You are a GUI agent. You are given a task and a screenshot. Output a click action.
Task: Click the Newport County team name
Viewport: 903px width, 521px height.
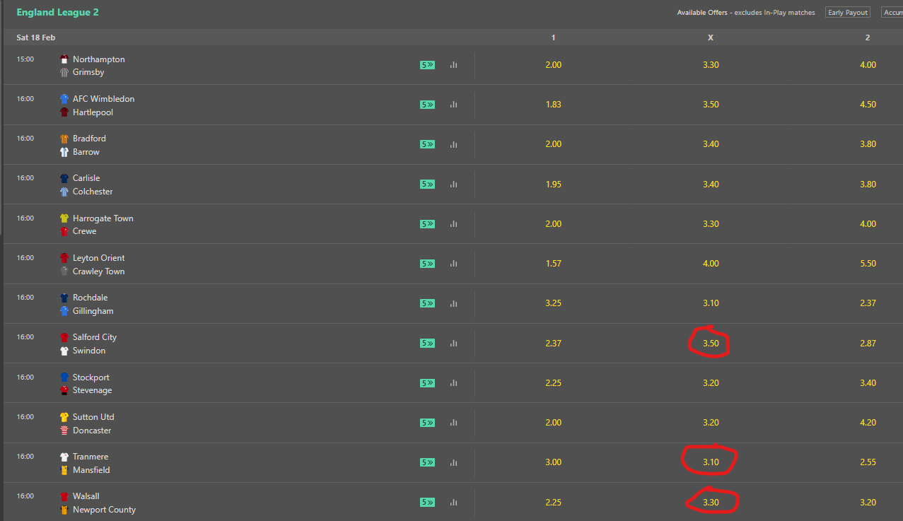[x=104, y=510]
